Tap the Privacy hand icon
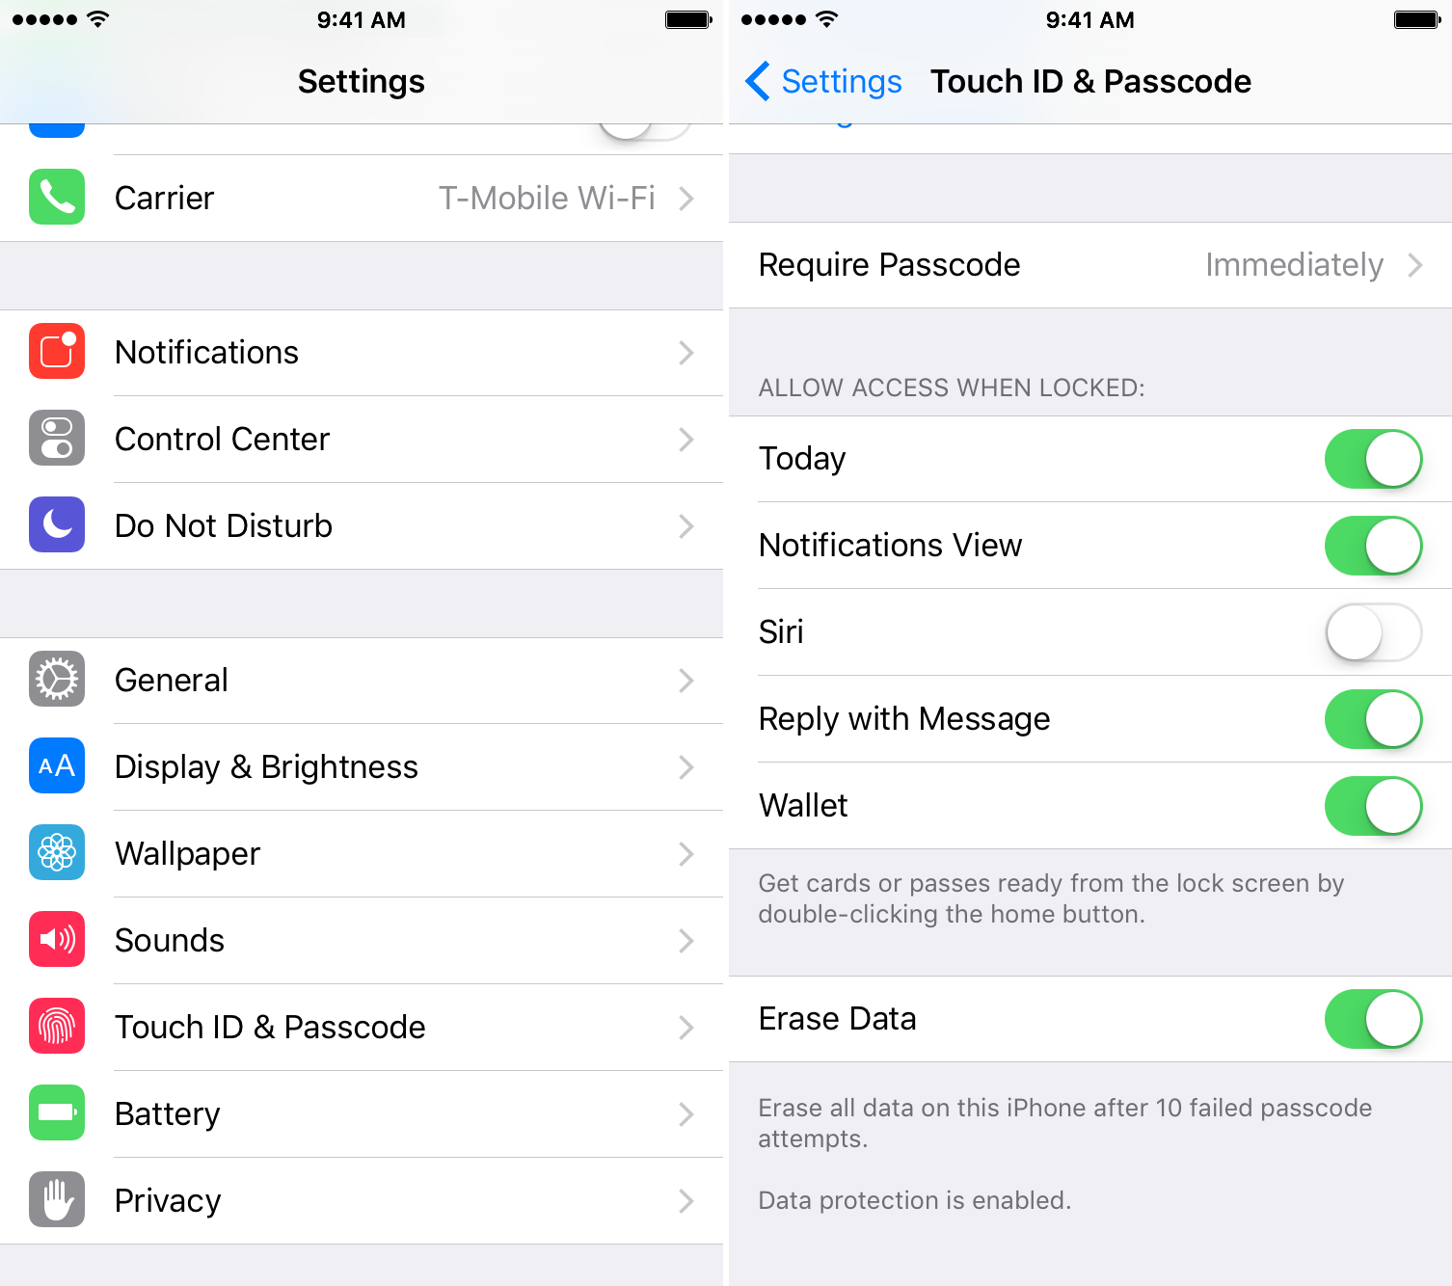The width and height of the screenshot is (1452, 1286). click(x=57, y=1199)
